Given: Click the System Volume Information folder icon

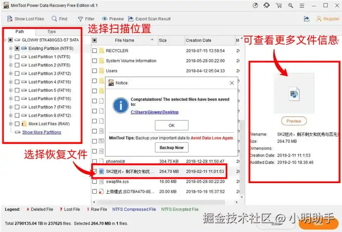Looking at the screenshot, I should point(102,61).
